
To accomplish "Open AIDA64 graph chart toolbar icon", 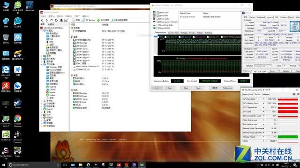I will tap(66, 20).
